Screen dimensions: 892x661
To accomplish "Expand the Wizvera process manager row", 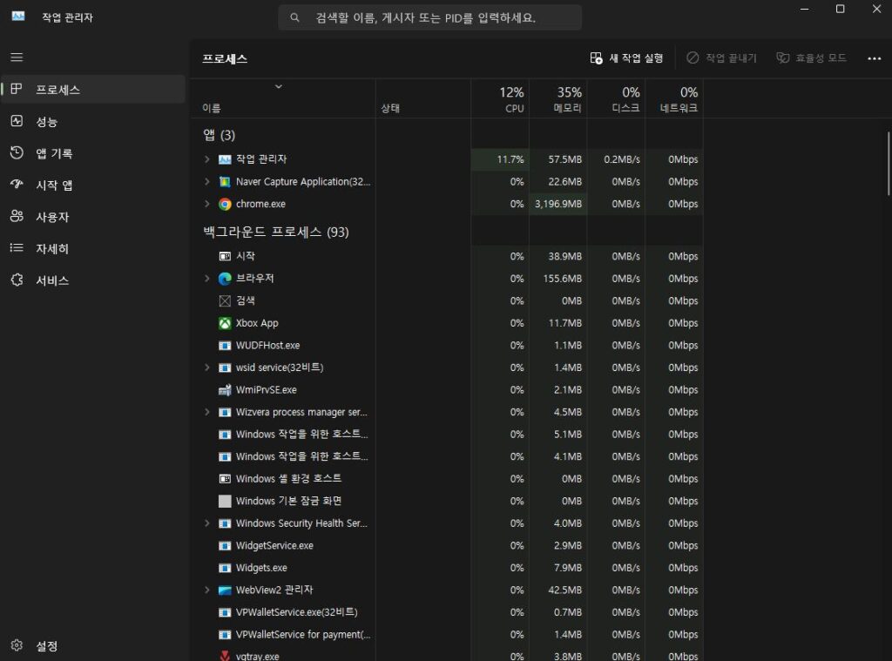I will coord(207,412).
